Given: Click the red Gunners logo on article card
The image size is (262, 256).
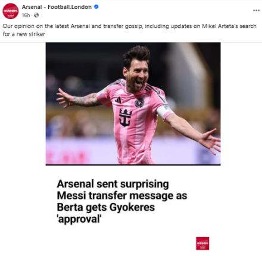Looking at the screenshot, I should 202,243.
